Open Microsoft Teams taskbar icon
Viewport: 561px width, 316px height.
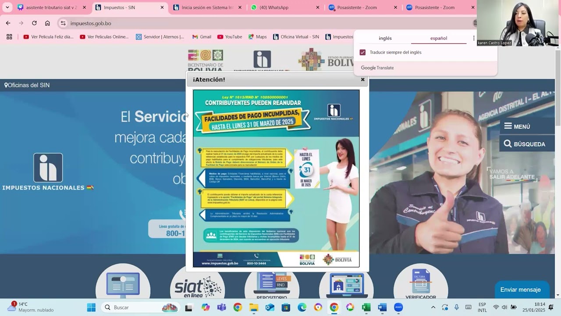tap(221, 307)
